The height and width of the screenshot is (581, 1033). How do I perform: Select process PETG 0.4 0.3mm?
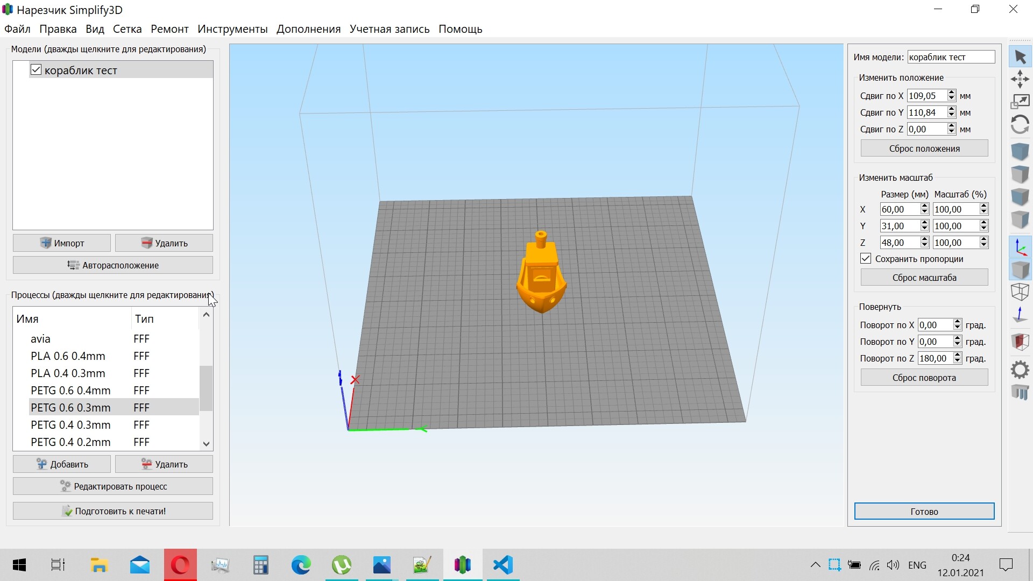pos(114,425)
